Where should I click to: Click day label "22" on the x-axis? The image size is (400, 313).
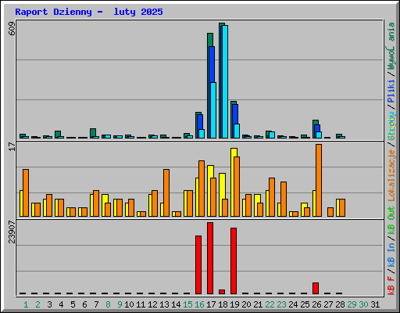270,304
